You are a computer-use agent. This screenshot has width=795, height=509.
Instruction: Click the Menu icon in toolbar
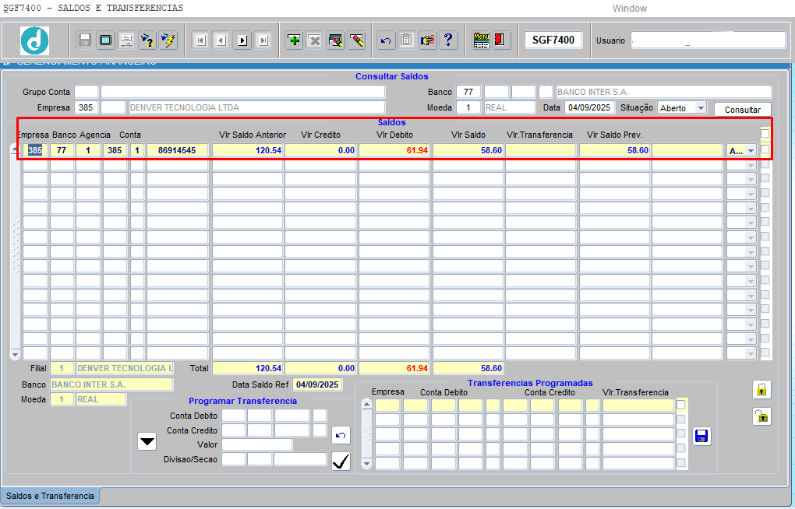[x=482, y=40]
